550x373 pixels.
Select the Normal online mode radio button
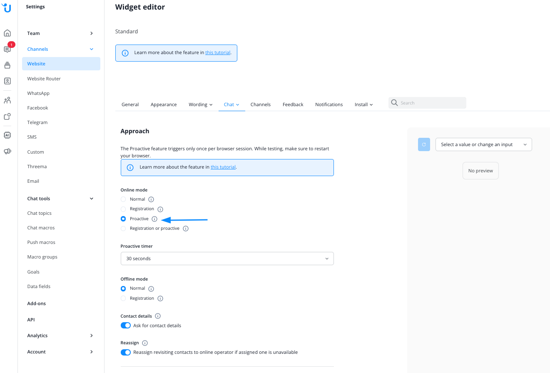click(x=123, y=199)
